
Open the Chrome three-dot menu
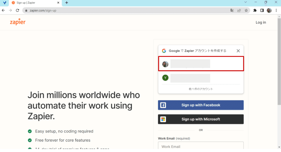click(x=276, y=11)
